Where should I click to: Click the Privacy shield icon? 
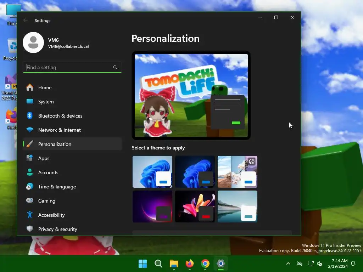(30, 229)
